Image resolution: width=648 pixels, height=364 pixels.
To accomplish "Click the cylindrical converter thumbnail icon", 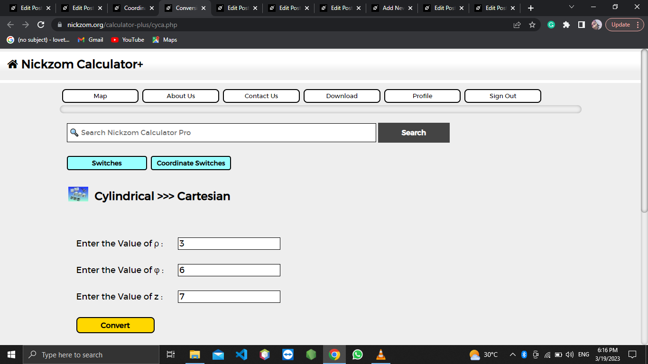I will coord(78,194).
